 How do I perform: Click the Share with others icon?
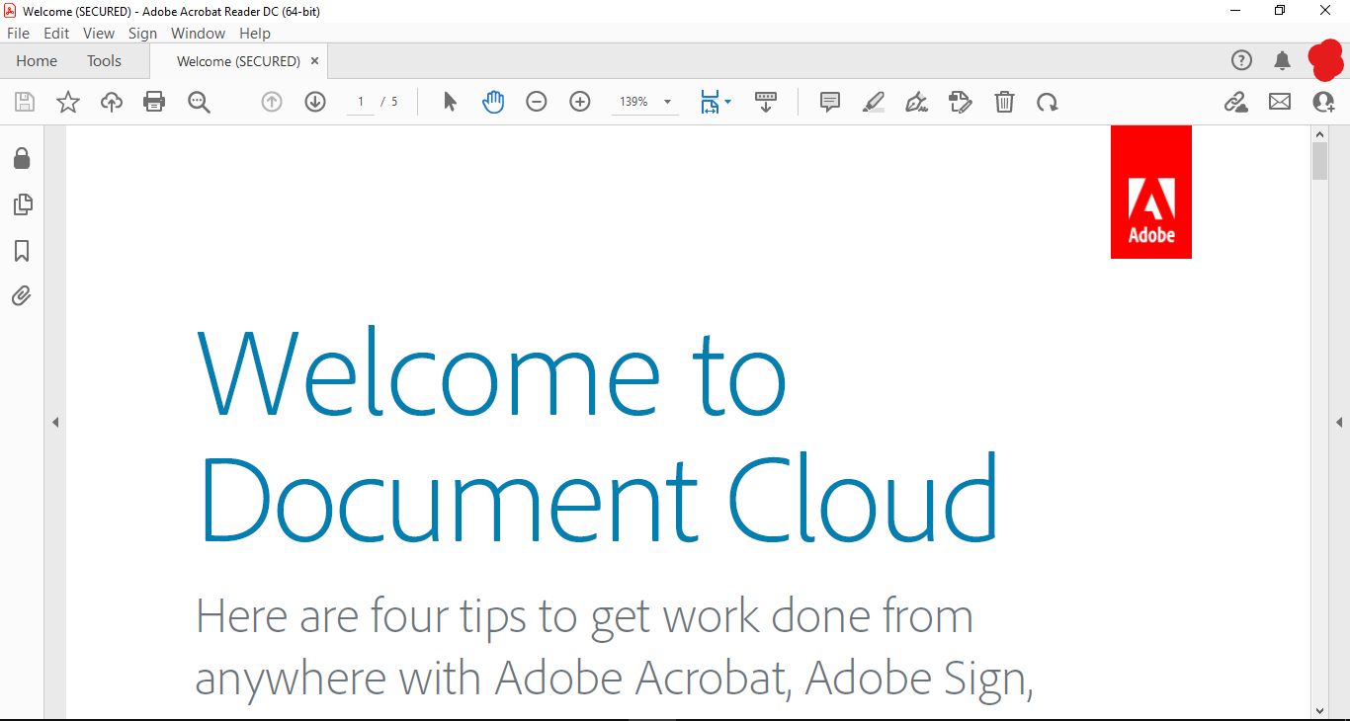[1323, 102]
